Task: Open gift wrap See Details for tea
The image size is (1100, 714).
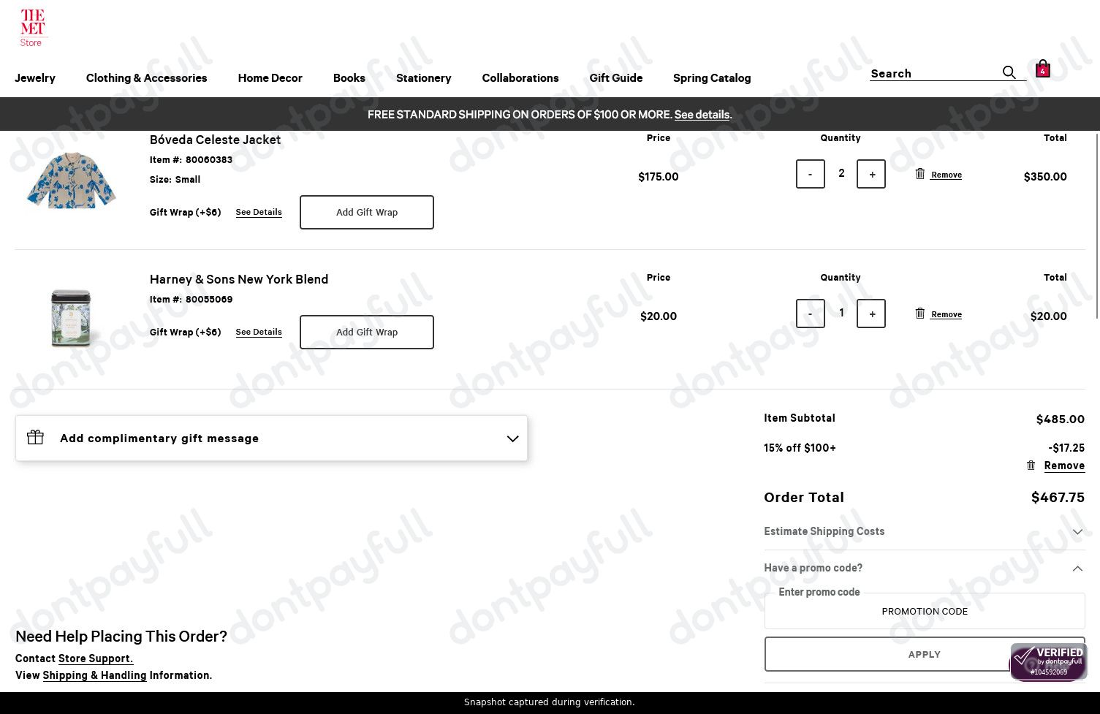Action: [259, 332]
